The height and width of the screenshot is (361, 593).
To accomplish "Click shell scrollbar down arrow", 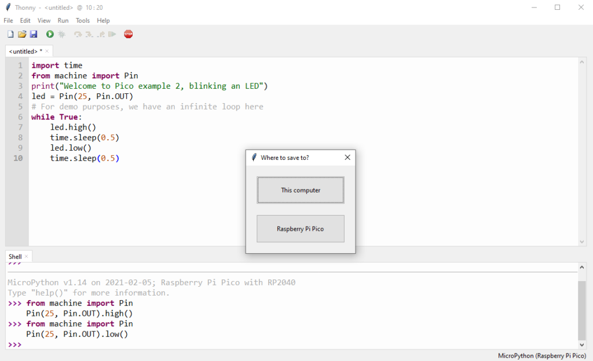I will click(x=581, y=345).
